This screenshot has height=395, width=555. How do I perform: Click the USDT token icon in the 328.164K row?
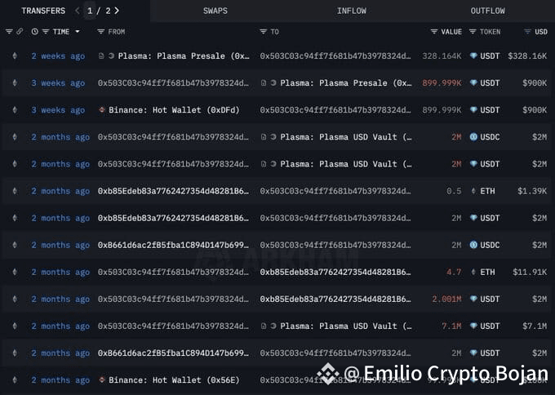pyautogui.click(x=473, y=56)
